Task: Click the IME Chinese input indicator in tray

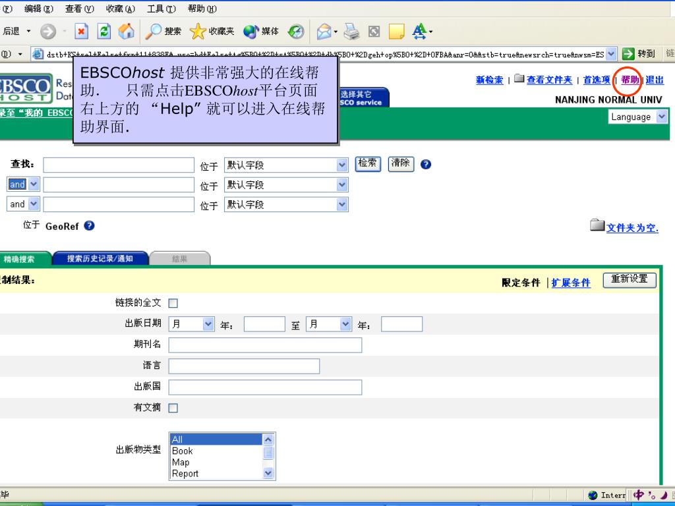Action: pyautogui.click(x=639, y=495)
